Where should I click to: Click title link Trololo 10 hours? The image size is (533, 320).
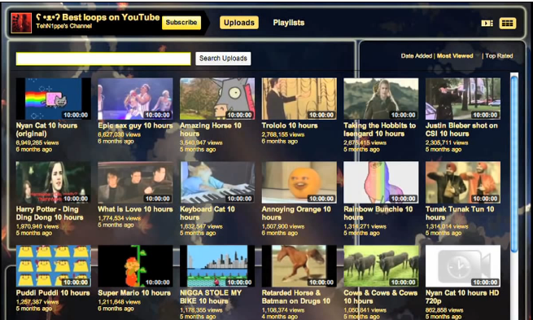coord(290,125)
